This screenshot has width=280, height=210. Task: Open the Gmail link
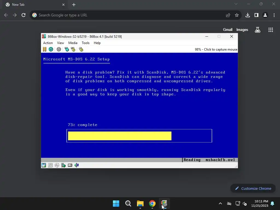click(x=228, y=30)
